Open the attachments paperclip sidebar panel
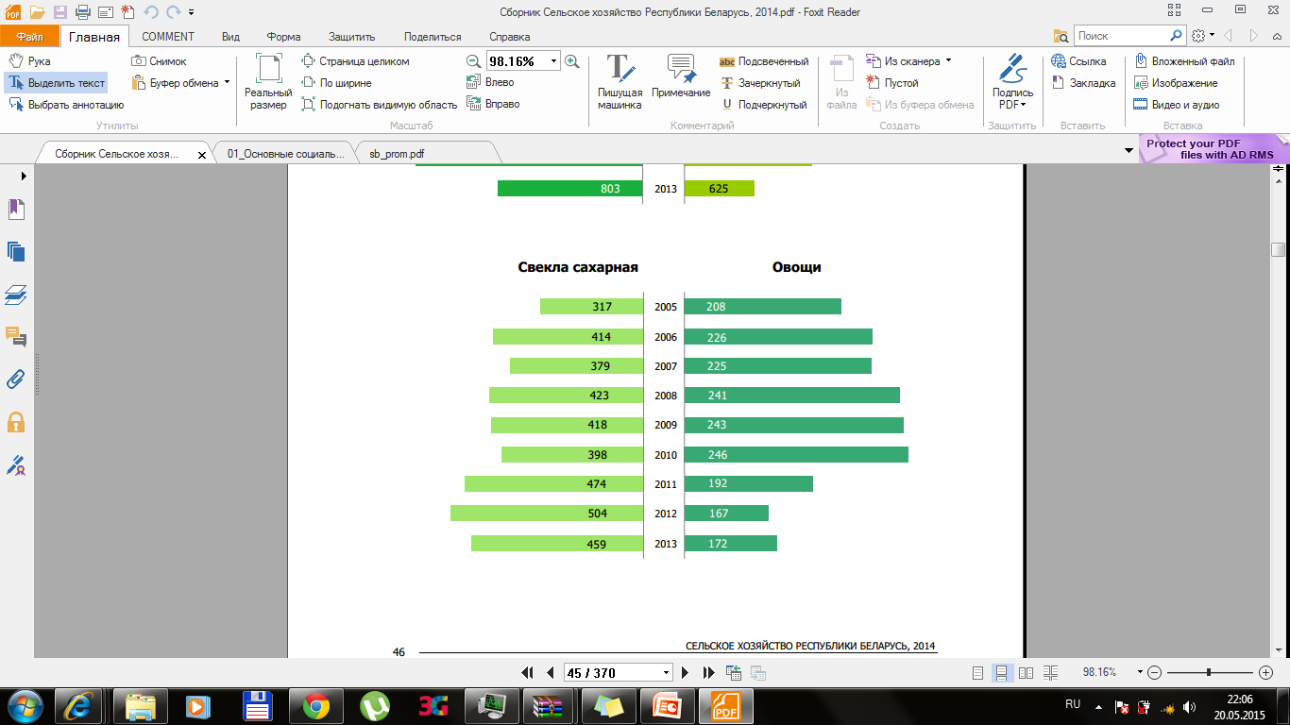The height and width of the screenshot is (725, 1290). [x=16, y=379]
